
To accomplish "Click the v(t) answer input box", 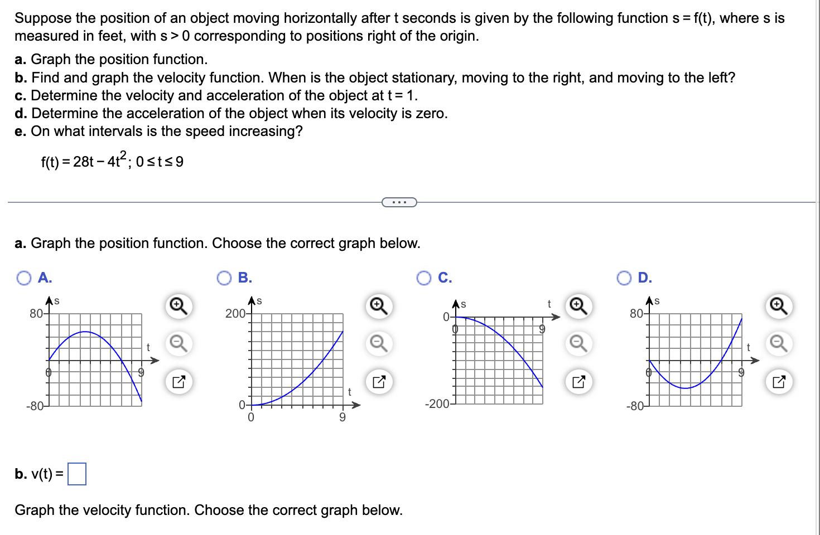I will (77, 474).
